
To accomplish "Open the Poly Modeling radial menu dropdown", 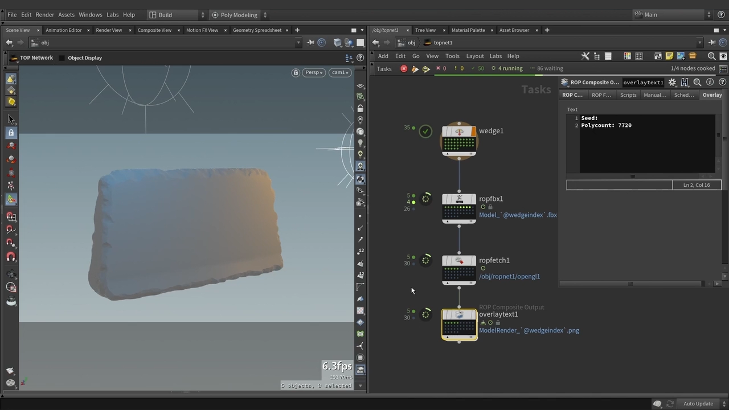I will (x=238, y=15).
